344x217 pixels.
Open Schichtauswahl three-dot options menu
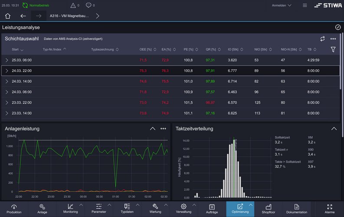coord(333,39)
